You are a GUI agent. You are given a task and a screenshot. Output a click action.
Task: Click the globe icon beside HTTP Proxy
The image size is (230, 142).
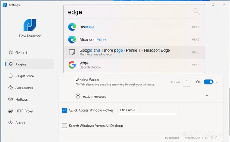click(11, 111)
